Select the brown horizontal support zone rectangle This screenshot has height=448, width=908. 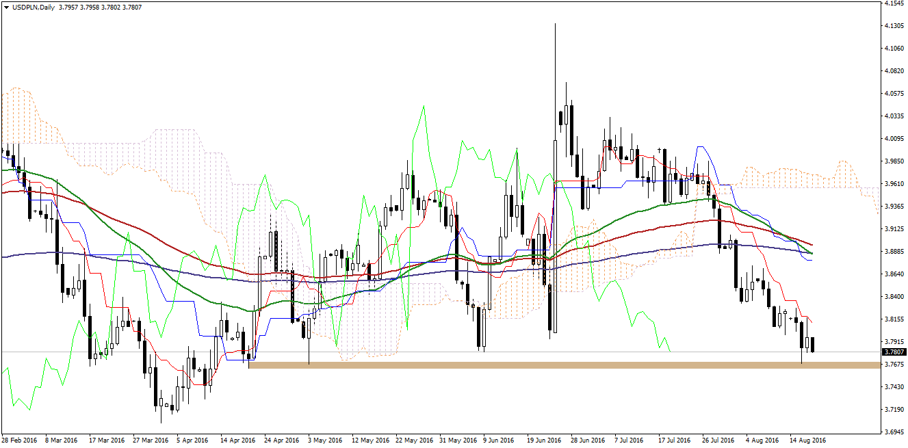click(565, 365)
